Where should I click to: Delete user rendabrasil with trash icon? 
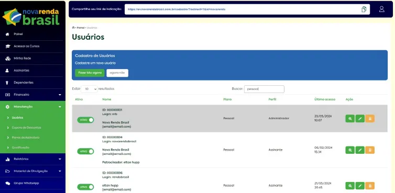[x=370, y=186]
